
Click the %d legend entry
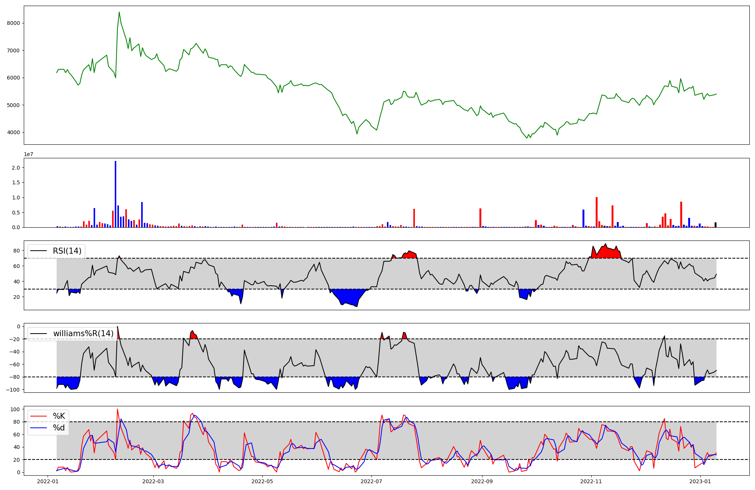click(59, 428)
